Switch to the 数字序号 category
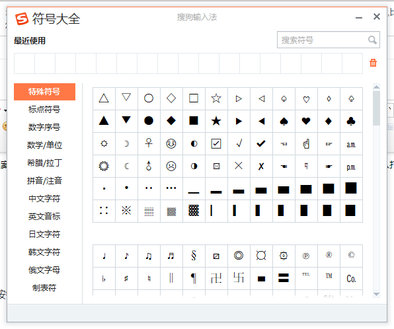394x329 pixels. 44,128
